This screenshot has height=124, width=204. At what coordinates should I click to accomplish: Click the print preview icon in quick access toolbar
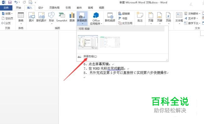click(x=30, y=2)
